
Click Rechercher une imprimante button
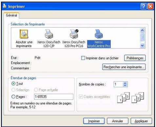pos(124,67)
